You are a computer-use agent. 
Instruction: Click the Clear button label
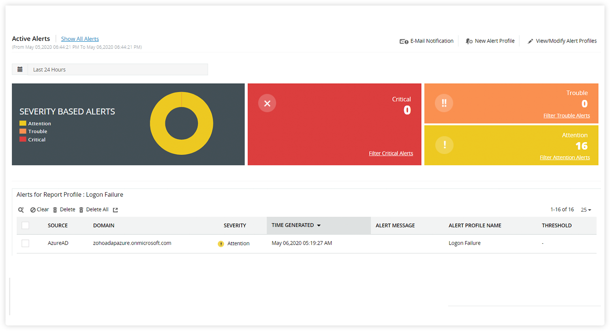[43, 209]
